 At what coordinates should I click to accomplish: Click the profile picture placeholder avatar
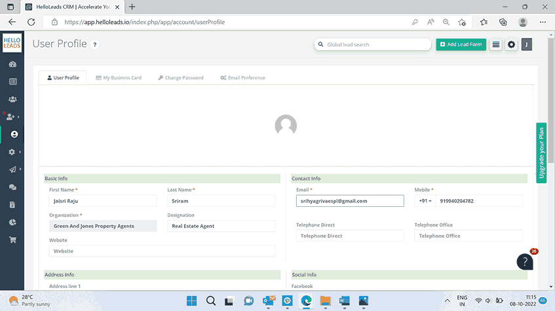click(286, 125)
